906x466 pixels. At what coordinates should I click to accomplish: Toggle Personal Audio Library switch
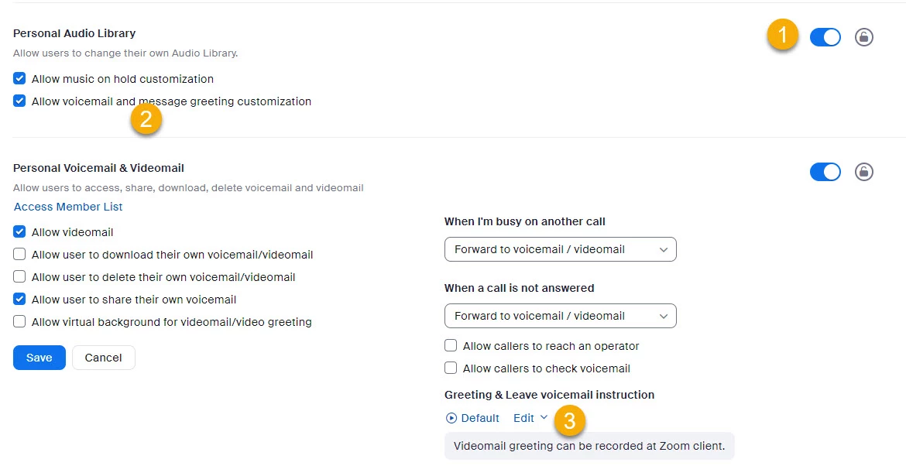(x=825, y=37)
